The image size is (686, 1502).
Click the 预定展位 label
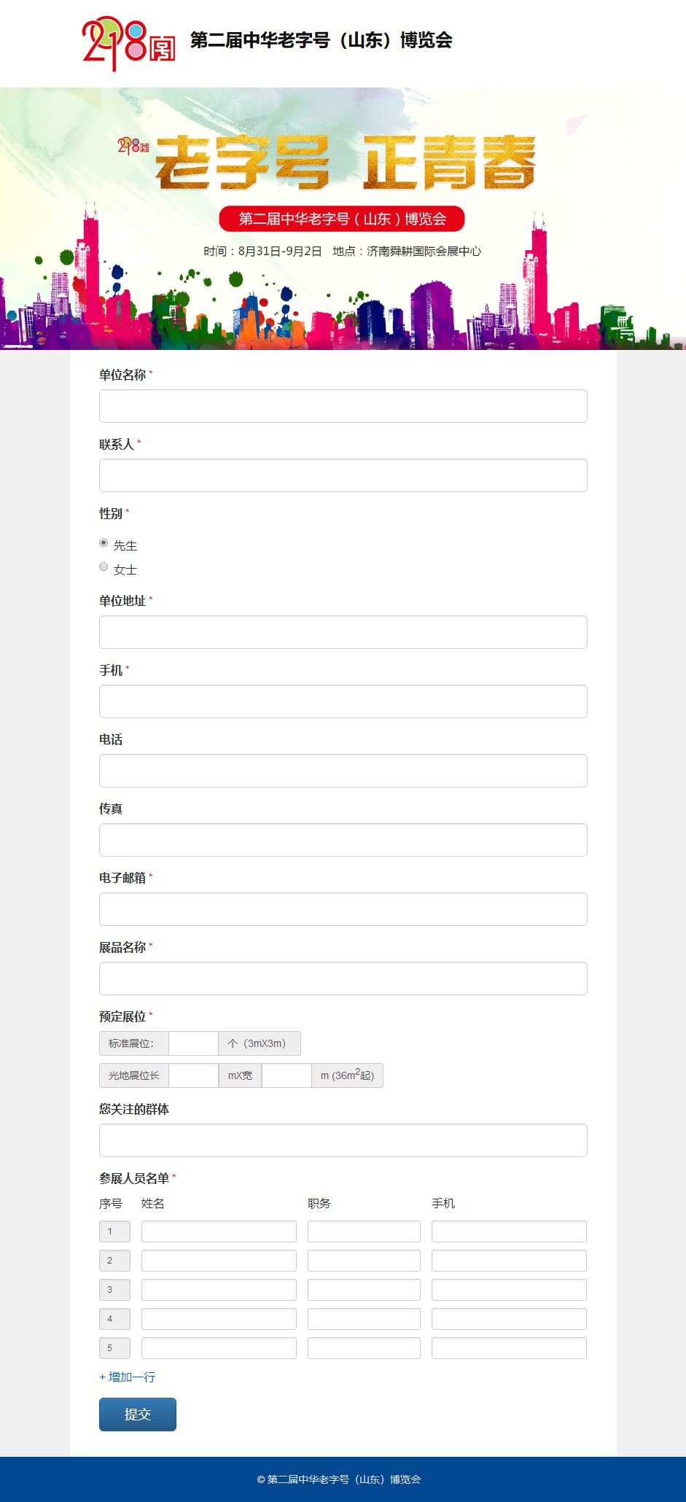122,1016
